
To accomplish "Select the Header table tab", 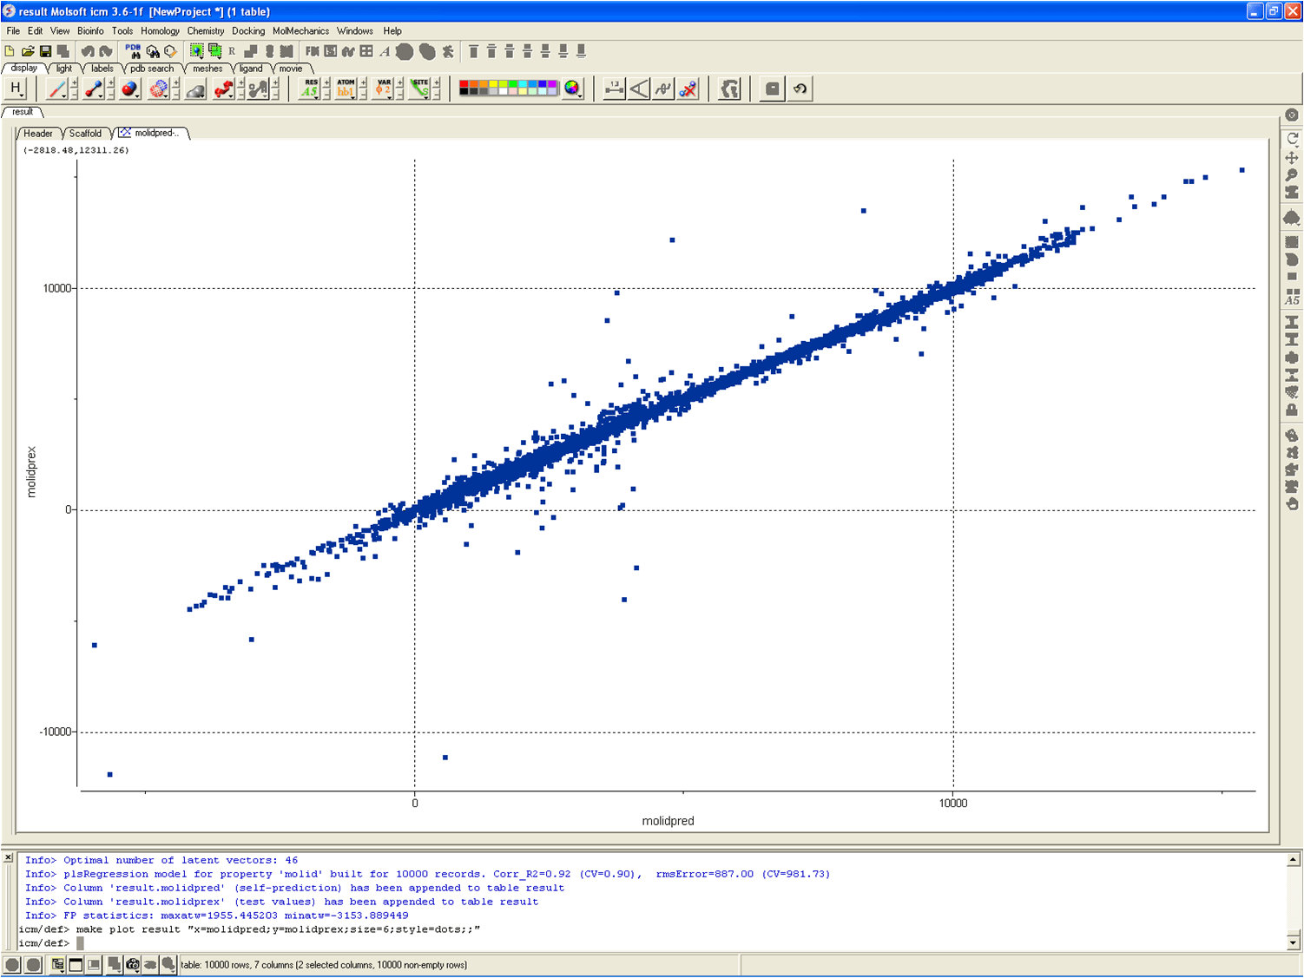I will (38, 134).
